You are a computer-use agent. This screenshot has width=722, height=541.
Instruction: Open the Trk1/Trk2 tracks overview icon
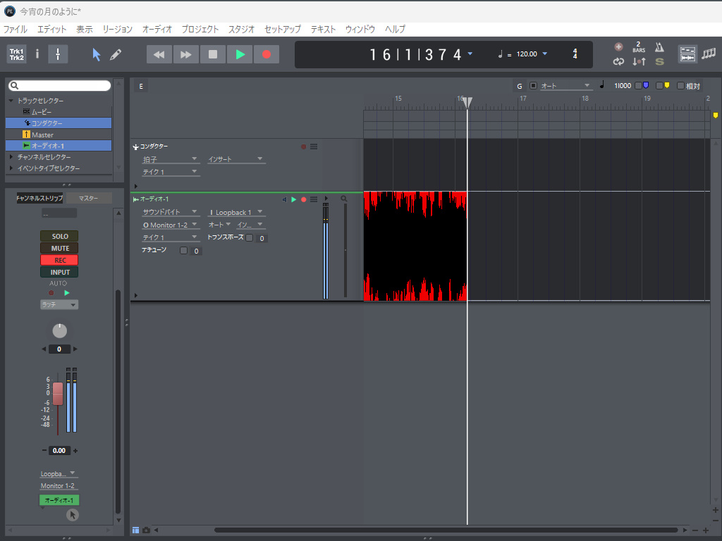click(16, 54)
